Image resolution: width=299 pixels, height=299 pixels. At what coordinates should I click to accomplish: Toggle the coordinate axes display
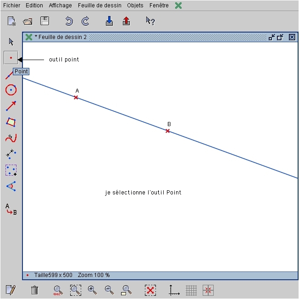174,290
